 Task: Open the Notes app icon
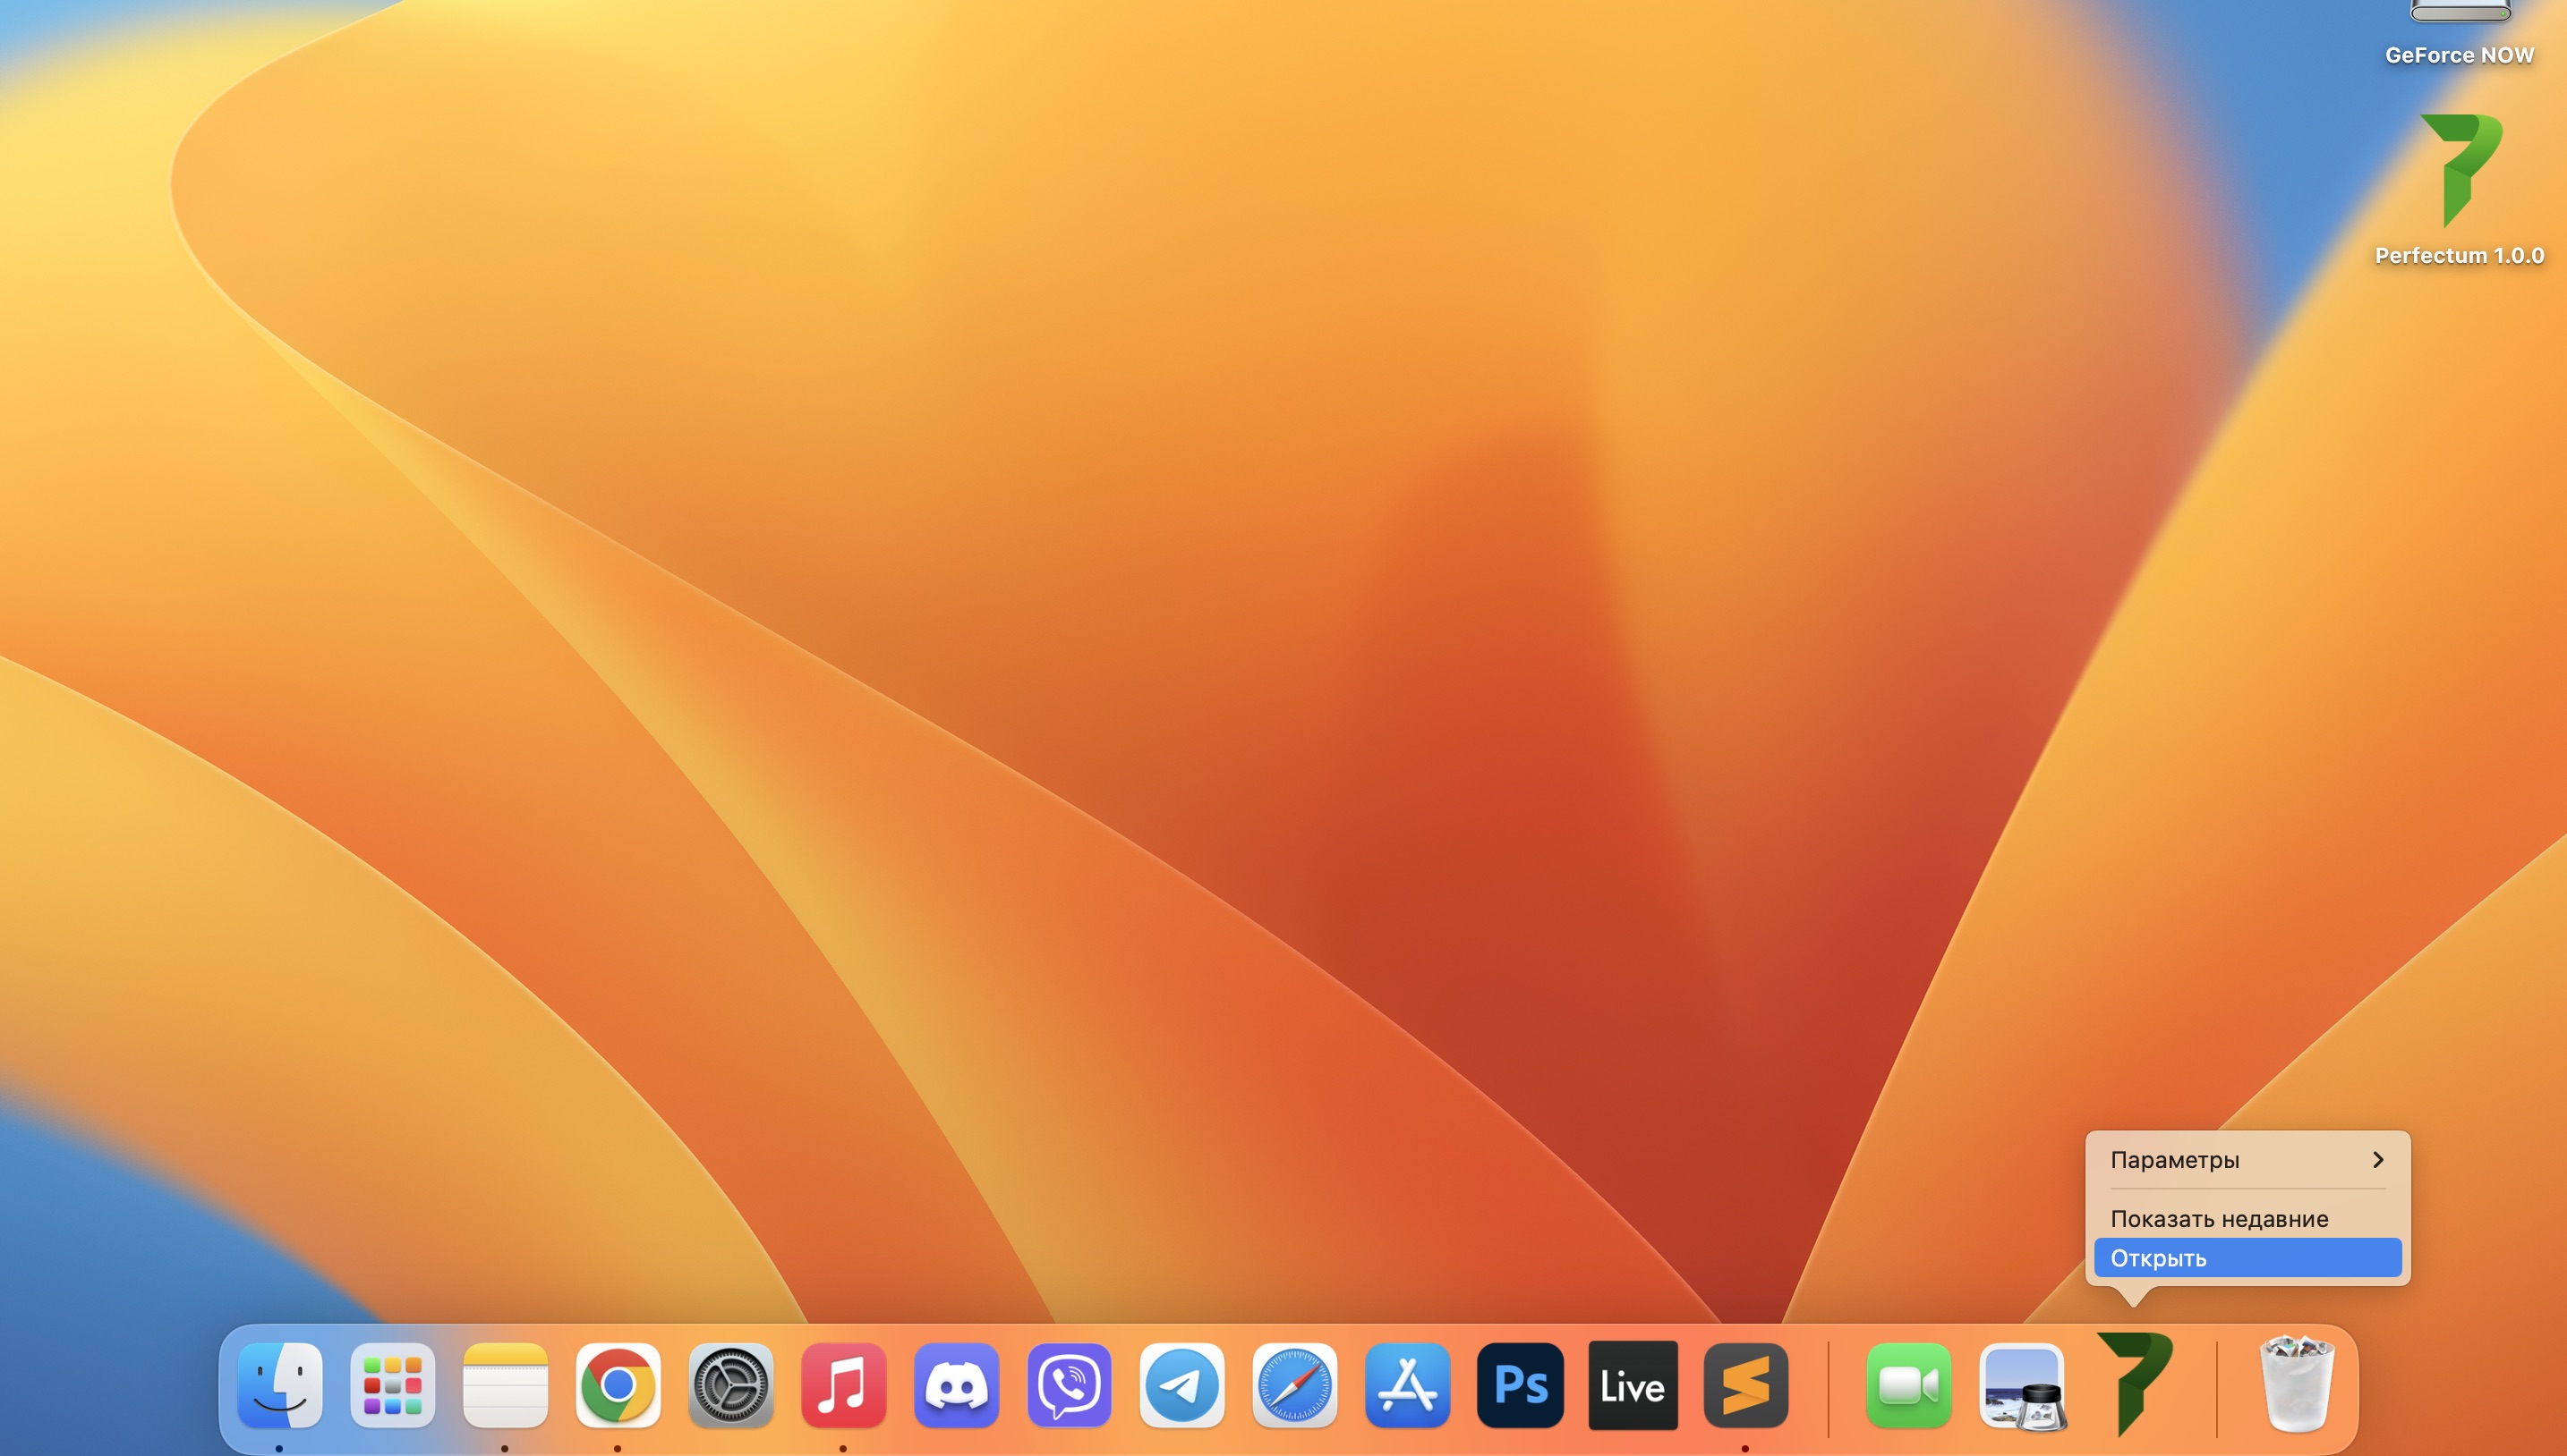pos(506,1385)
